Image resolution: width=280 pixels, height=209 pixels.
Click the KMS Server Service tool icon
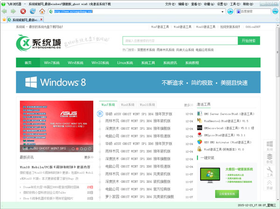[199, 114]
